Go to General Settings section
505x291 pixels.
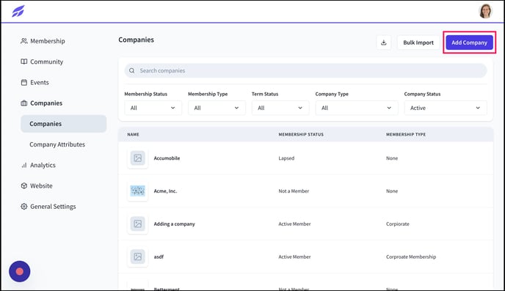click(x=48, y=207)
